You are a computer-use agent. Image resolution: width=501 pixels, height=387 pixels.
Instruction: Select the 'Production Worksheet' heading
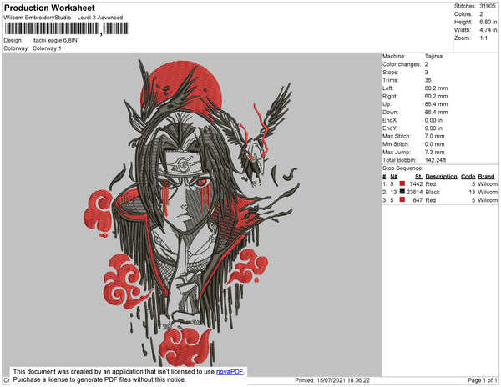pyautogui.click(x=49, y=8)
